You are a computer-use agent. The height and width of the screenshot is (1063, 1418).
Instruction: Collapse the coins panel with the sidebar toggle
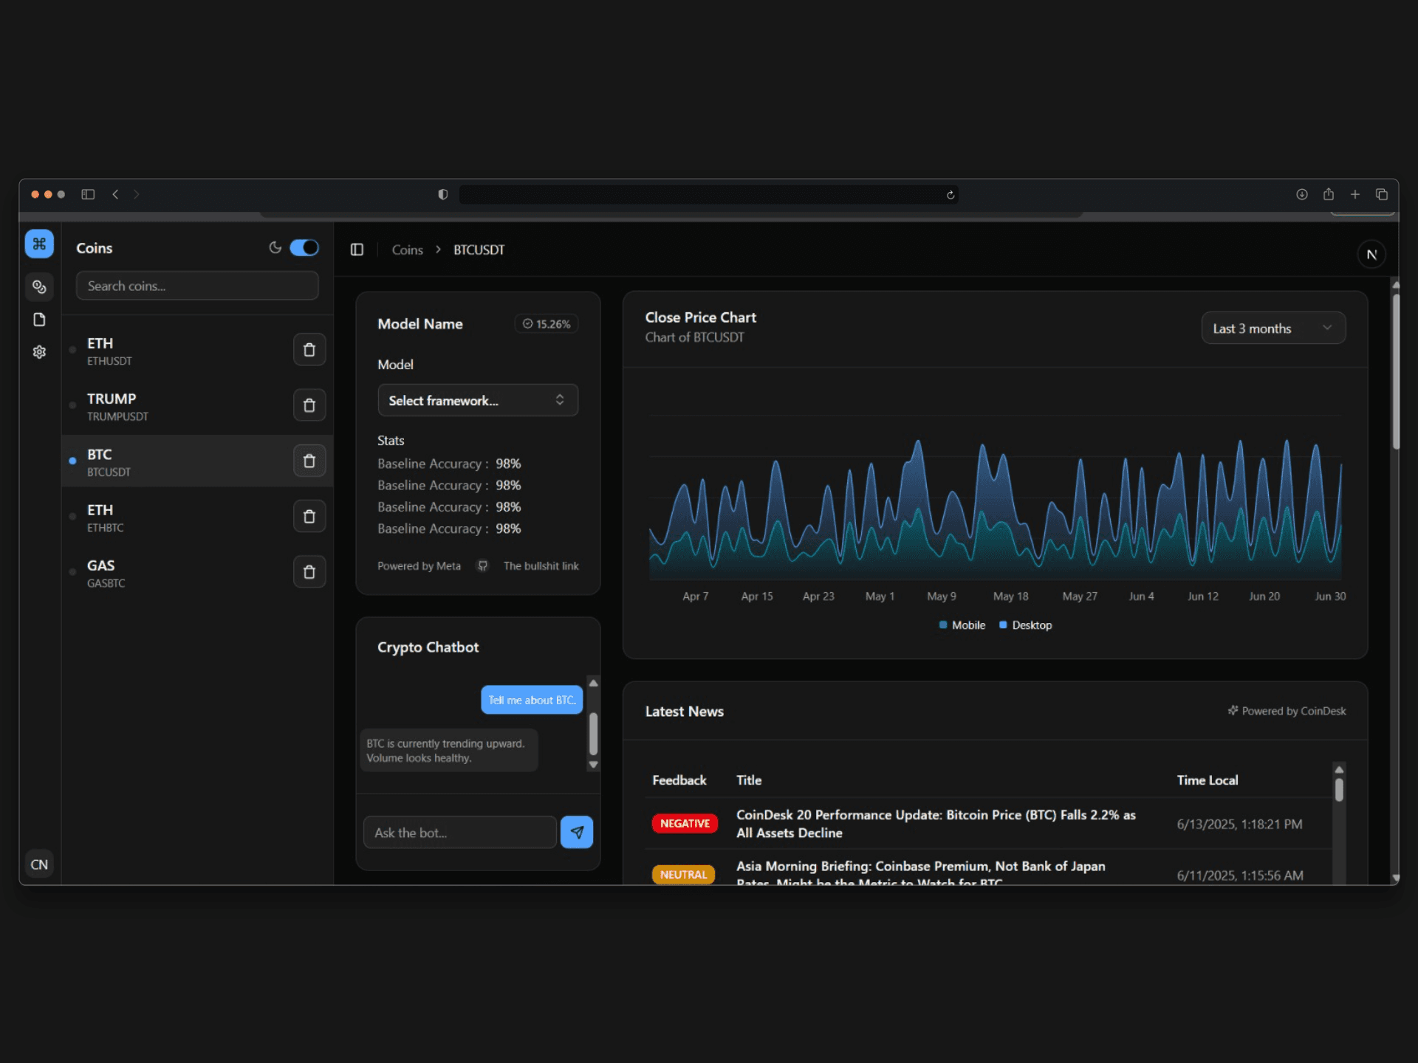[x=357, y=250]
